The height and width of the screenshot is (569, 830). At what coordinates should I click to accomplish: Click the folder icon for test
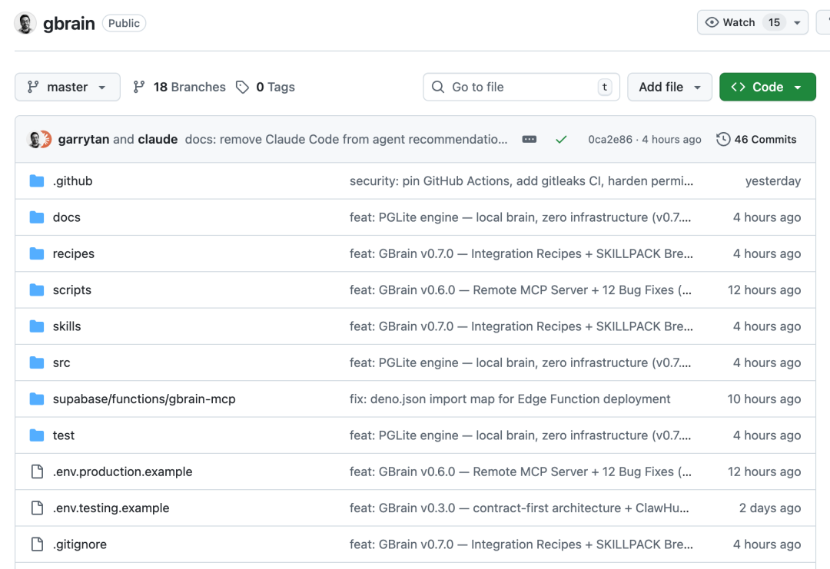37,435
